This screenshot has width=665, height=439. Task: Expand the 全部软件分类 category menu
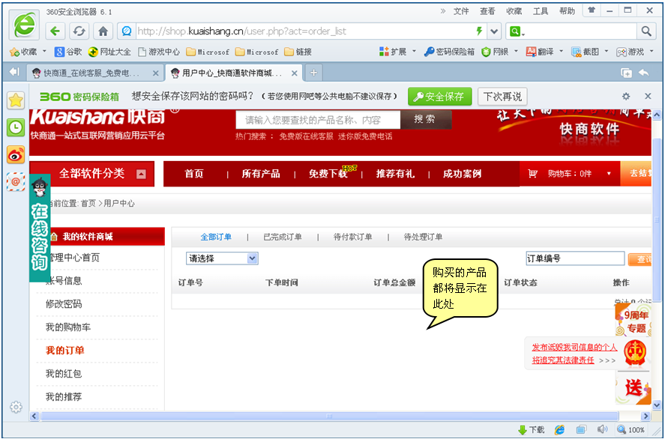141,174
